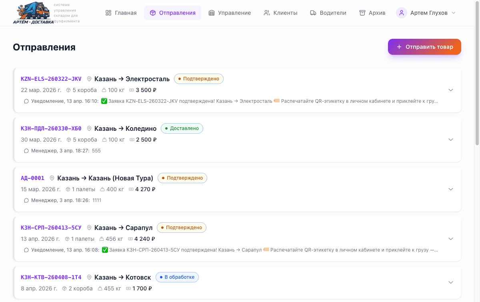Open shipment ID КЗН-СРП-260413-5СУ link

pyautogui.click(x=51, y=228)
